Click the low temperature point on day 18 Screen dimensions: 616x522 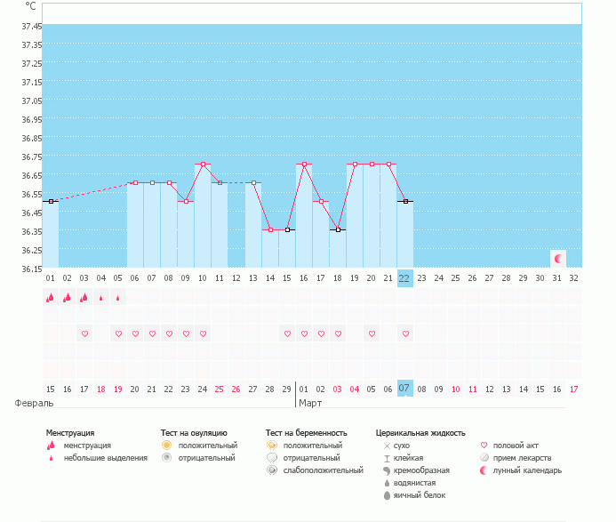point(338,229)
